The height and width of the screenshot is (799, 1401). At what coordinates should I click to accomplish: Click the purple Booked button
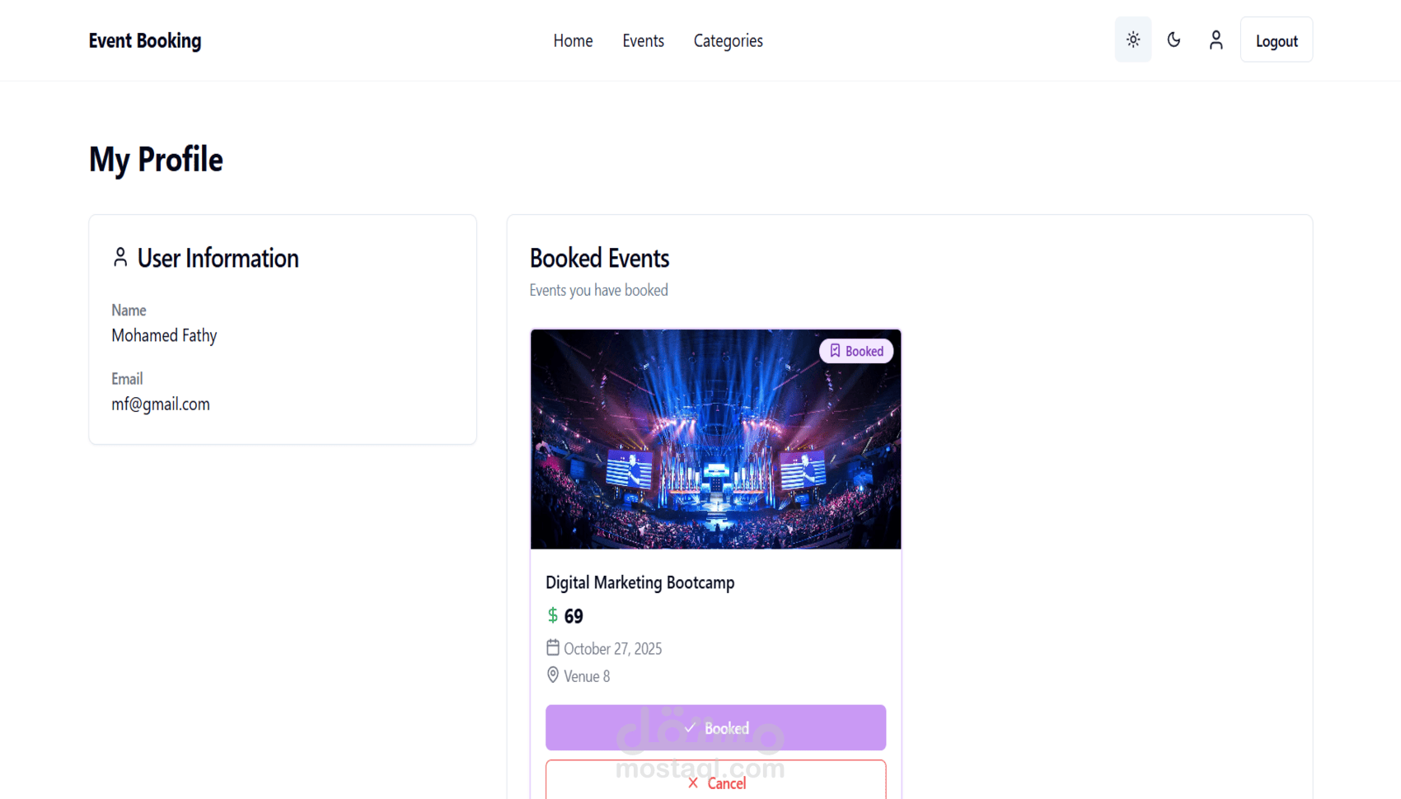(715, 727)
